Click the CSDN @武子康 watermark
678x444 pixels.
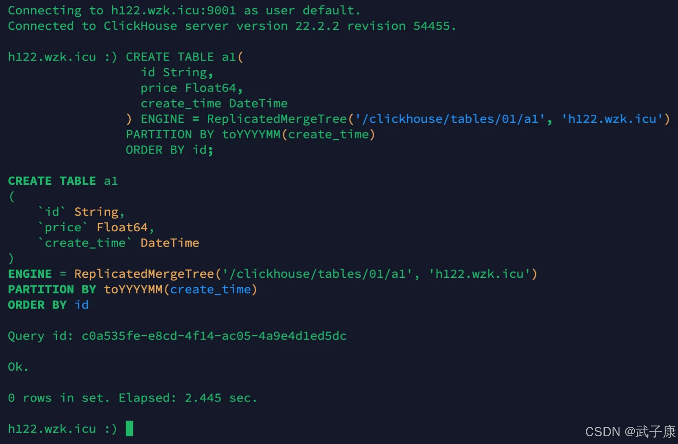(x=630, y=432)
